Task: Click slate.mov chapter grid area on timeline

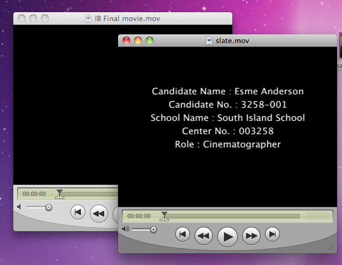Action: coord(318,216)
